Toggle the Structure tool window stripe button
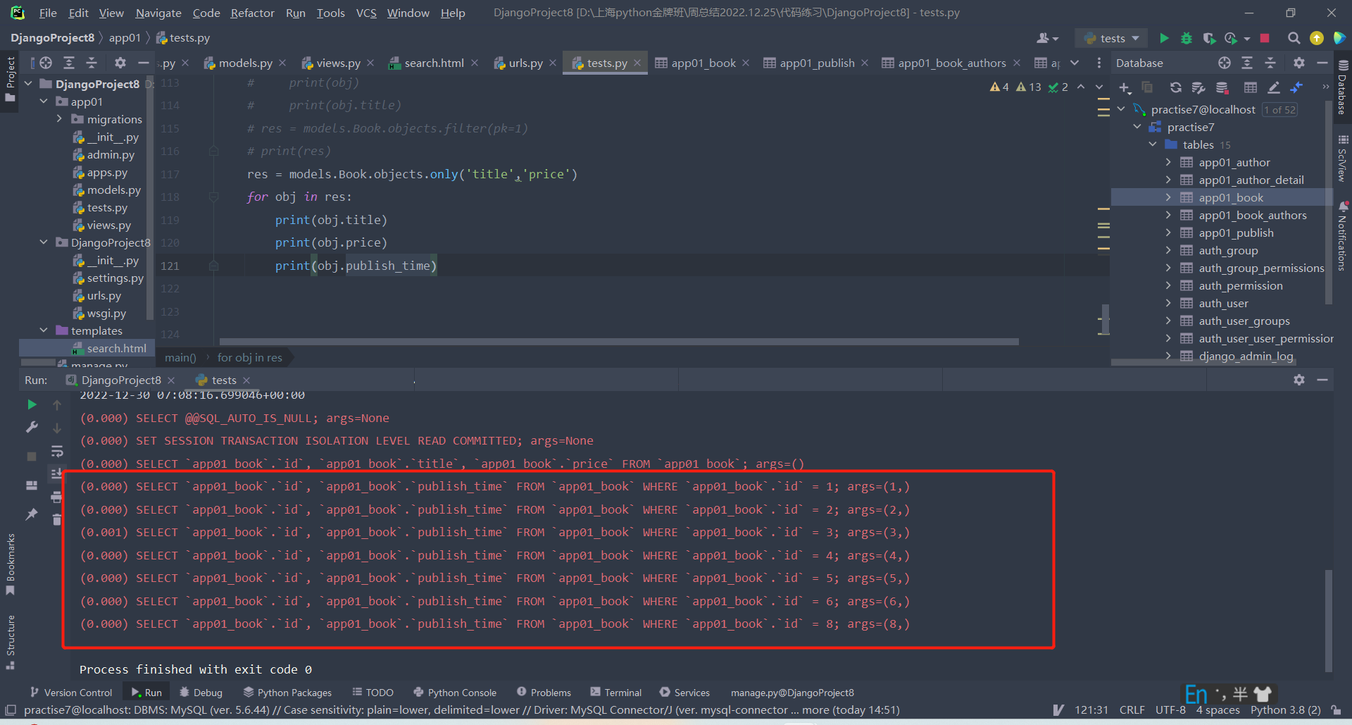Image resolution: width=1352 pixels, height=725 pixels. click(x=11, y=641)
